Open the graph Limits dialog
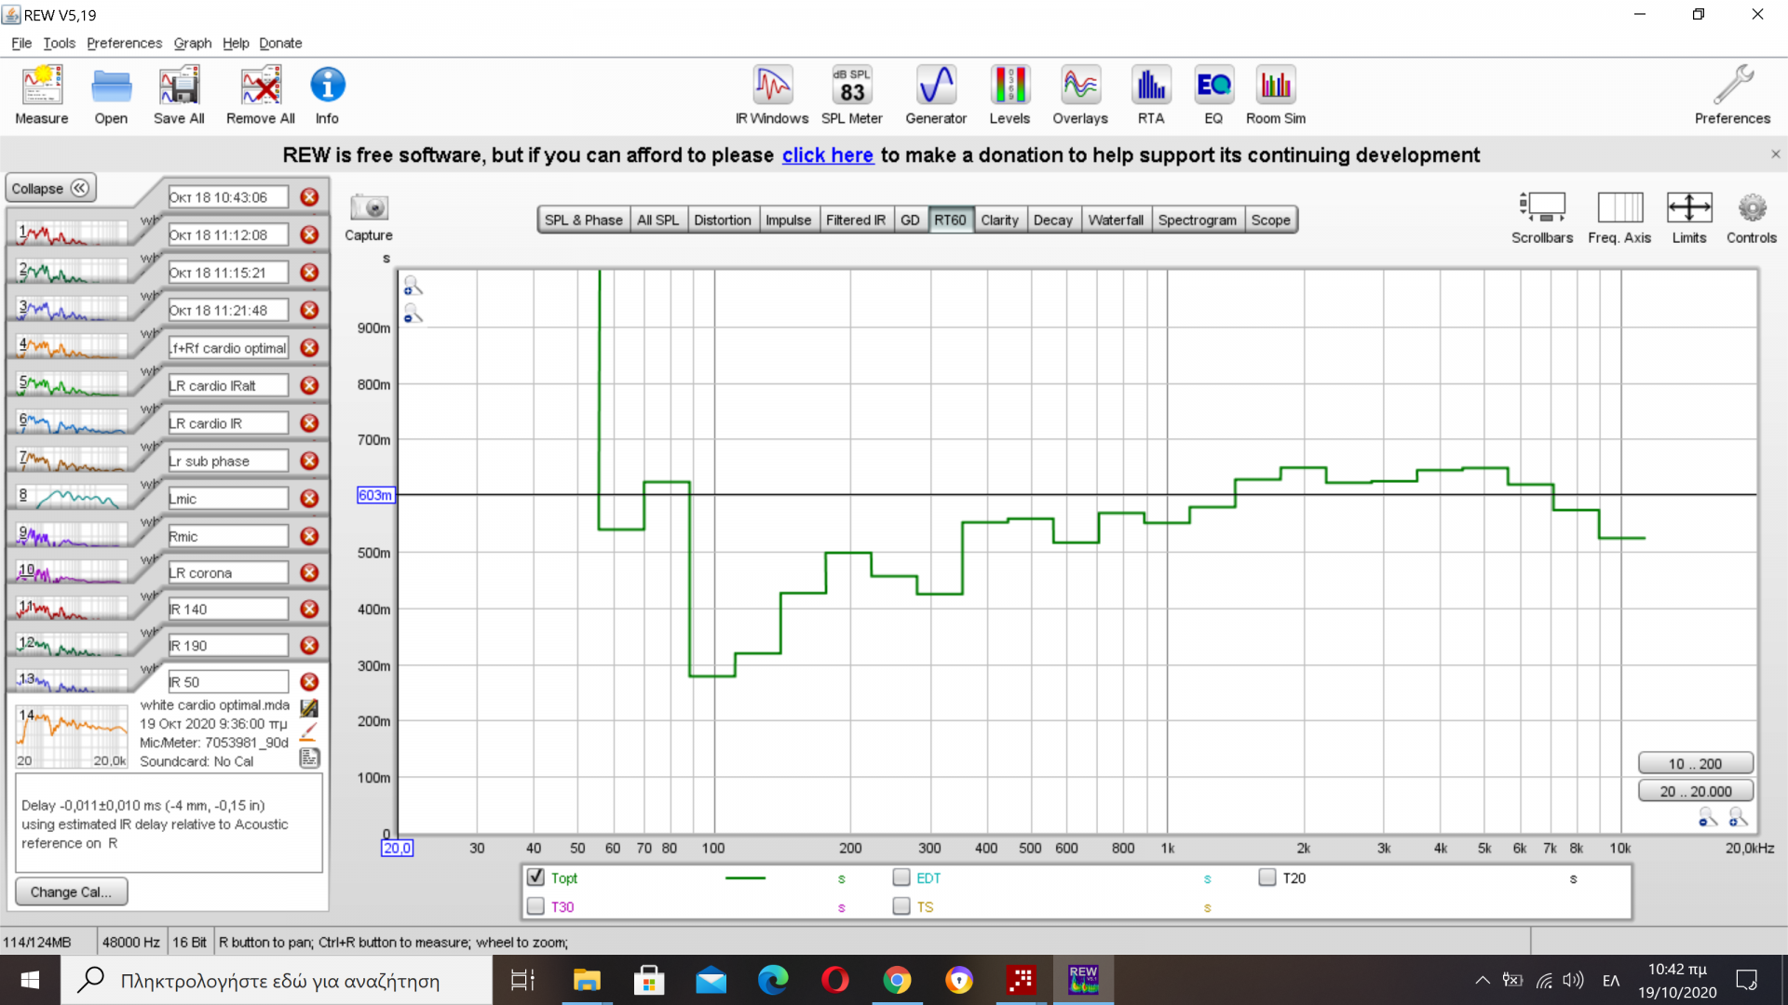The height and width of the screenshot is (1005, 1788). tap(1689, 218)
